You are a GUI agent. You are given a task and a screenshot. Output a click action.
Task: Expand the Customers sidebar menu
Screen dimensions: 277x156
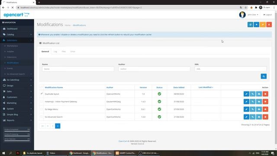click(x=17, y=97)
